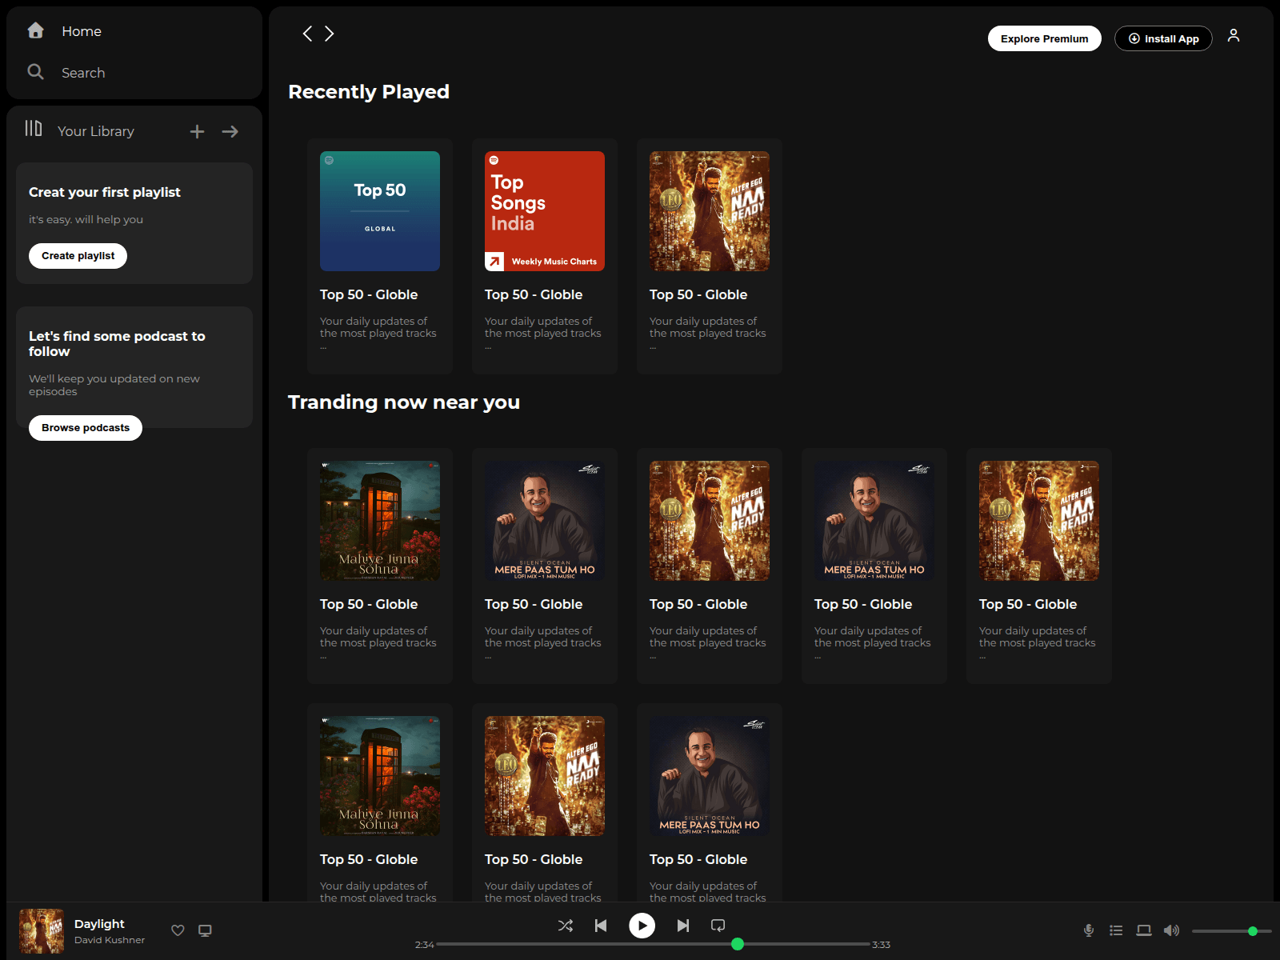
Task: Click Daylight album art thumbnail
Action: [x=42, y=931]
